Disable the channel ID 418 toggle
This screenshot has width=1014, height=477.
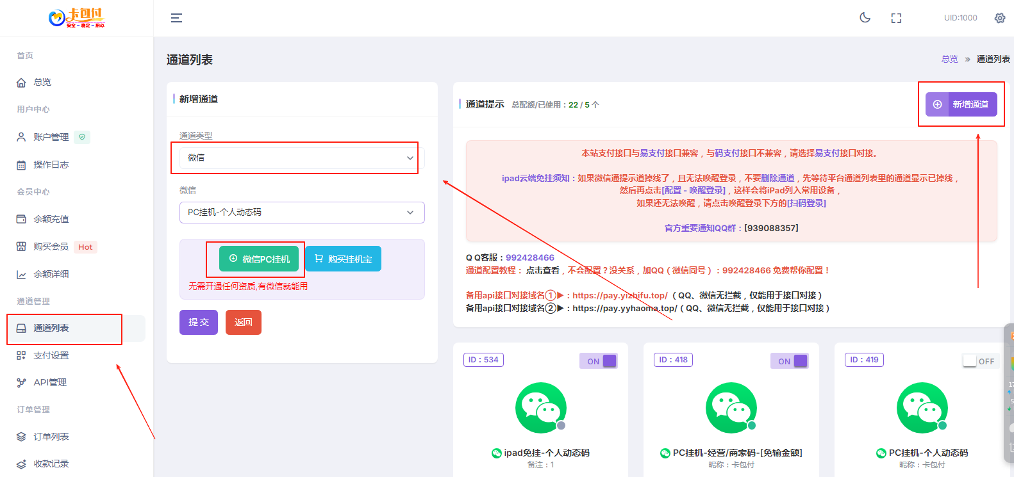coord(789,361)
